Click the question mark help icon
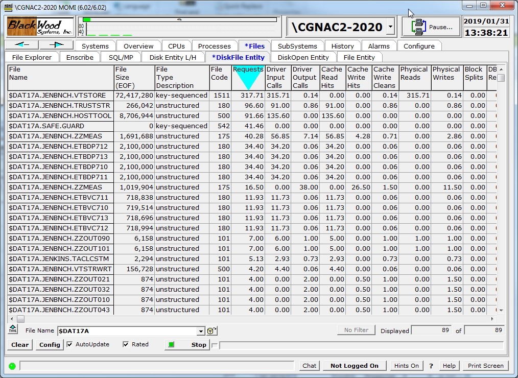 click(x=431, y=366)
